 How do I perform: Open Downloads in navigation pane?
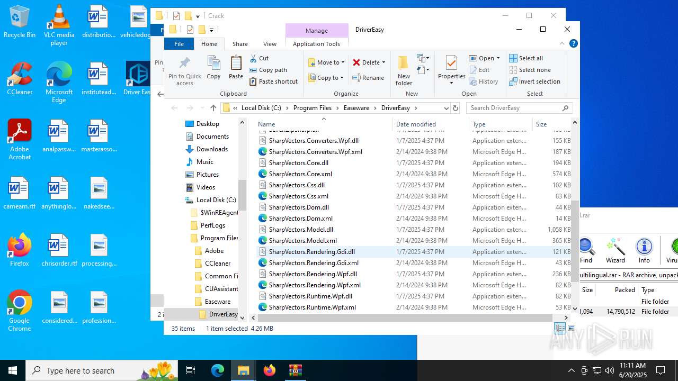(212, 149)
